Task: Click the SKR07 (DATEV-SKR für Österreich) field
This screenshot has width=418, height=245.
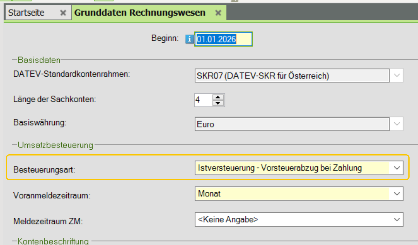Action: (291, 76)
